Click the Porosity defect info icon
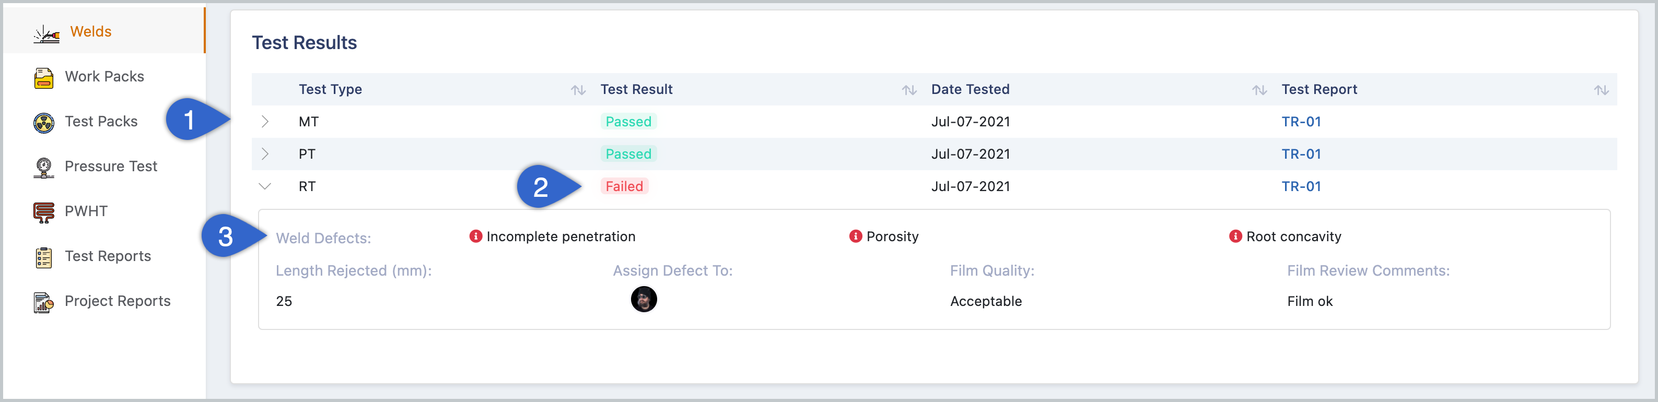This screenshot has width=1658, height=402. [856, 236]
